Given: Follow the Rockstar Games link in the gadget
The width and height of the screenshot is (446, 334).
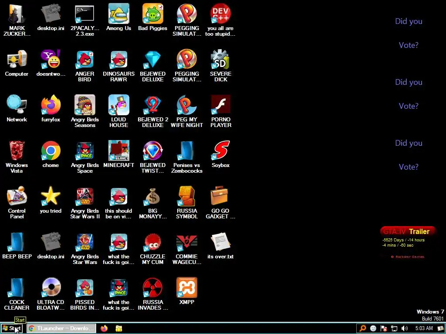Looking at the screenshot, I should (408, 257).
